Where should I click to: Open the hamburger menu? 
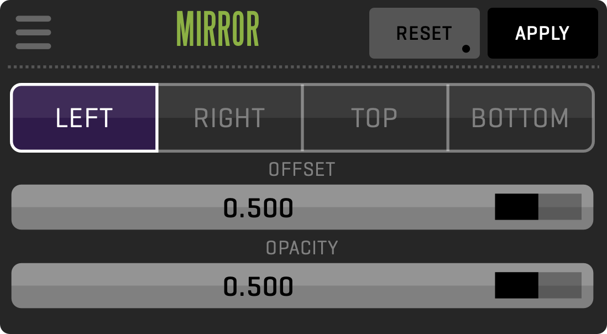coord(33,33)
